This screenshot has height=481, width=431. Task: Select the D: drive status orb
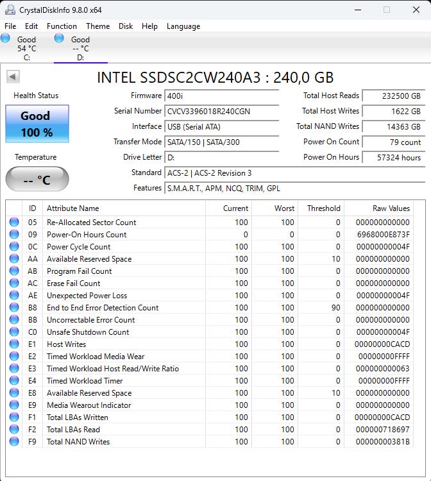[59, 38]
